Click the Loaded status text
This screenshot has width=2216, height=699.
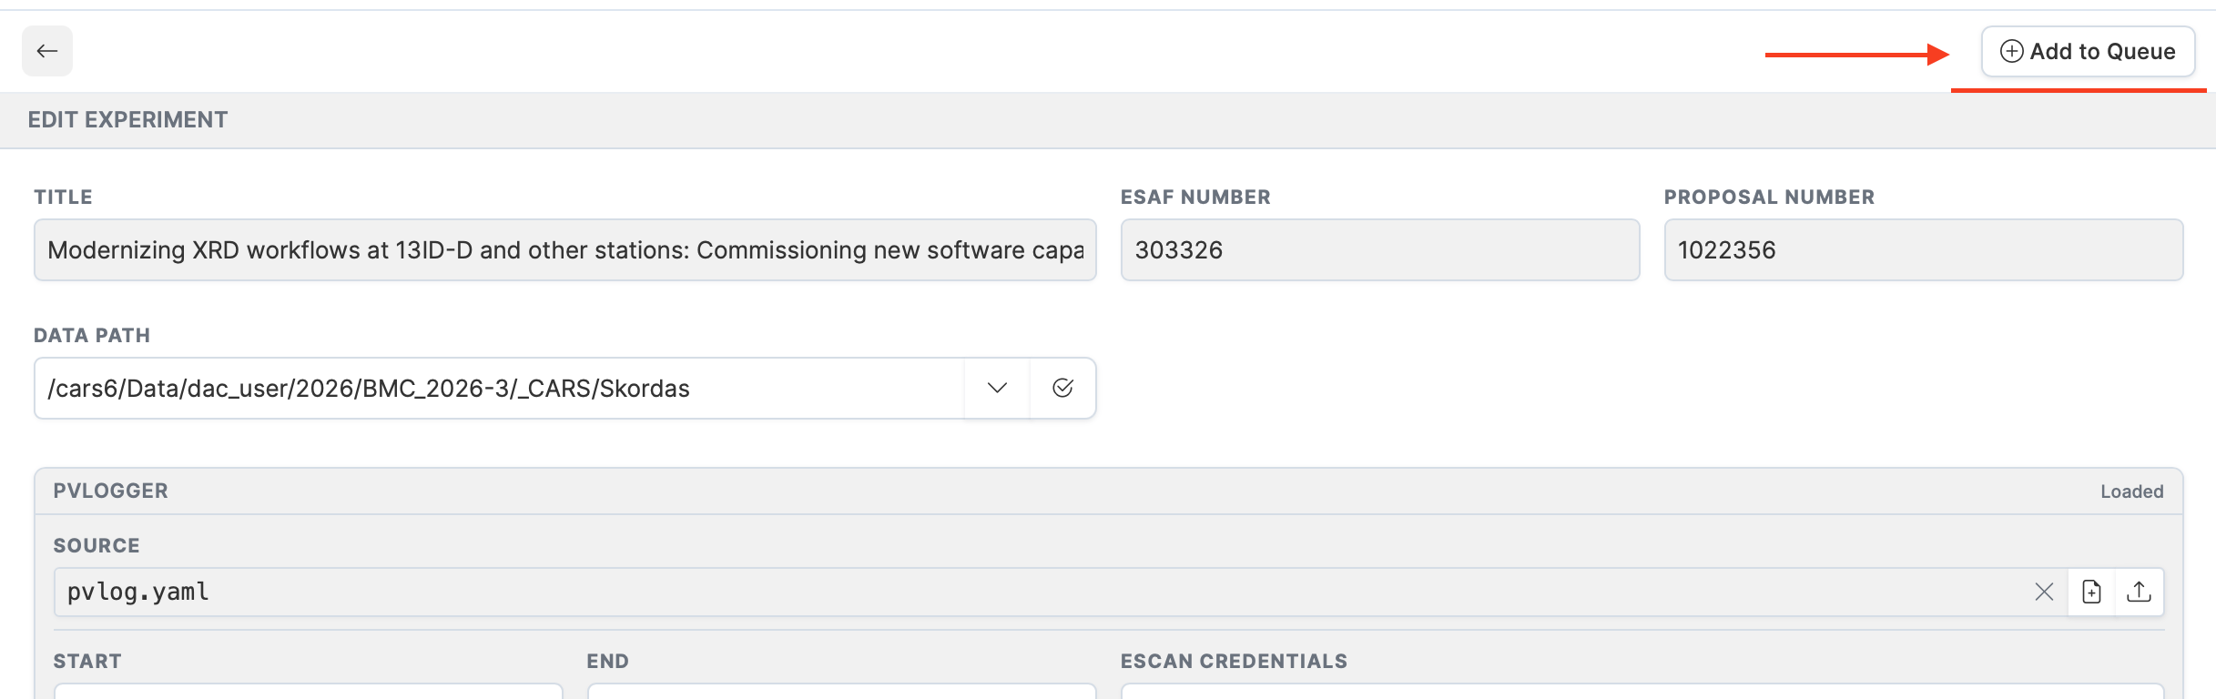pos(2132,491)
